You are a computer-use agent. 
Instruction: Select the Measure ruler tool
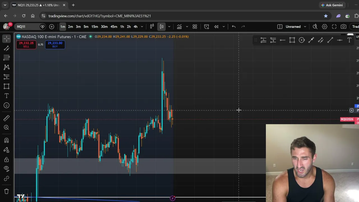(x=6, y=118)
